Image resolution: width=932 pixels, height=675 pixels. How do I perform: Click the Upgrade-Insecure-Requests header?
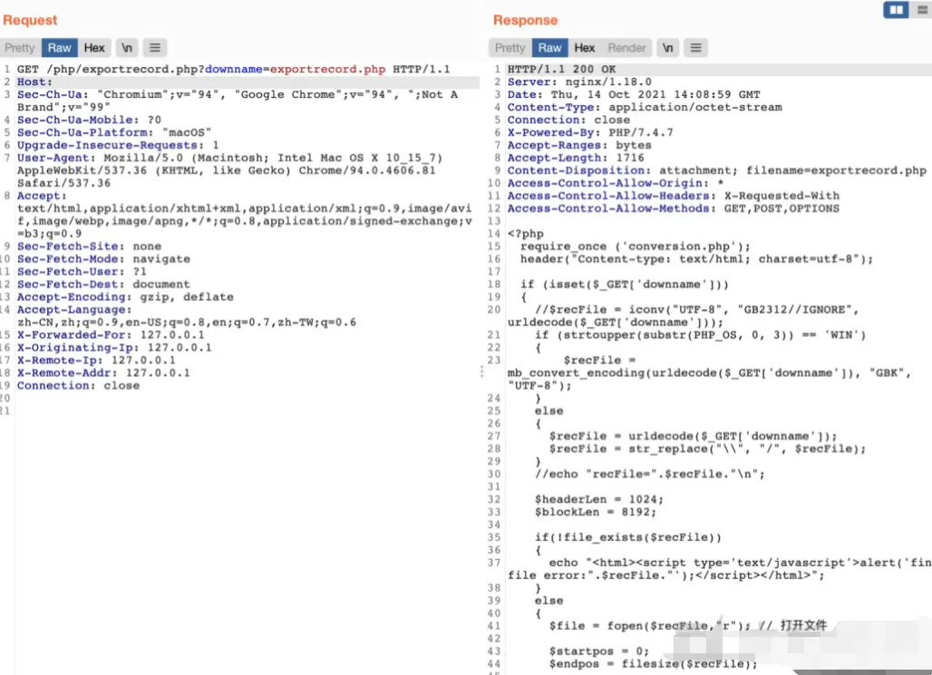[x=118, y=145]
